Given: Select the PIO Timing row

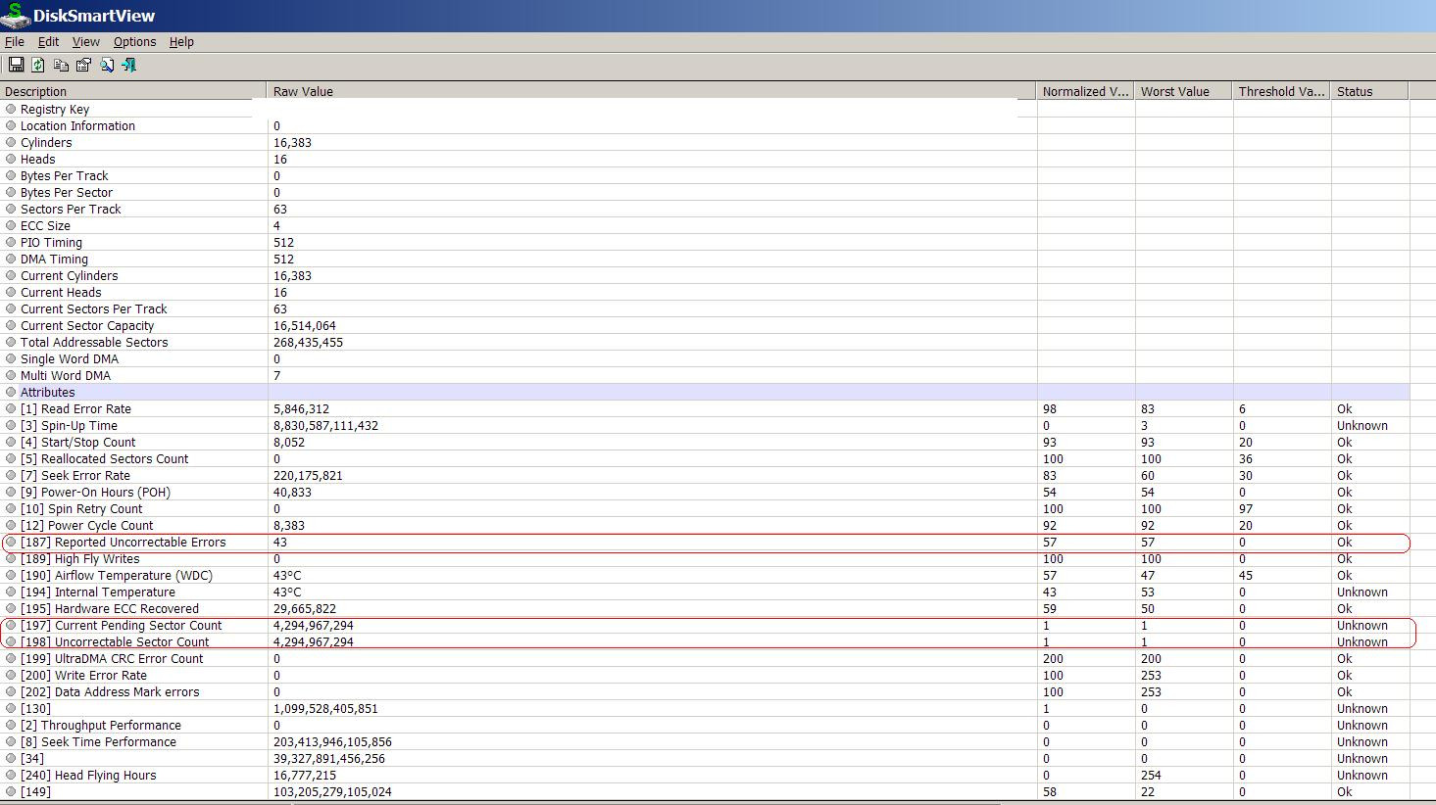Looking at the screenshot, I should click(705, 242).
